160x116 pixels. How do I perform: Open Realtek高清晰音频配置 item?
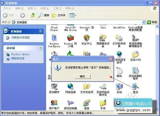(135, 28)
